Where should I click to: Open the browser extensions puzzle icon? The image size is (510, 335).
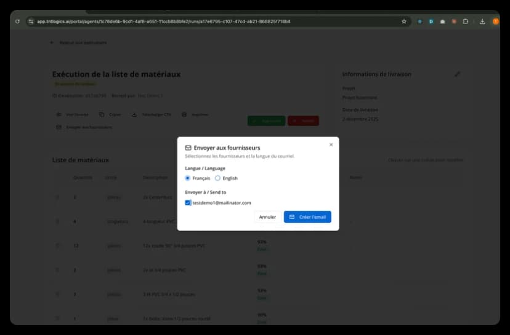click(466, 22)
